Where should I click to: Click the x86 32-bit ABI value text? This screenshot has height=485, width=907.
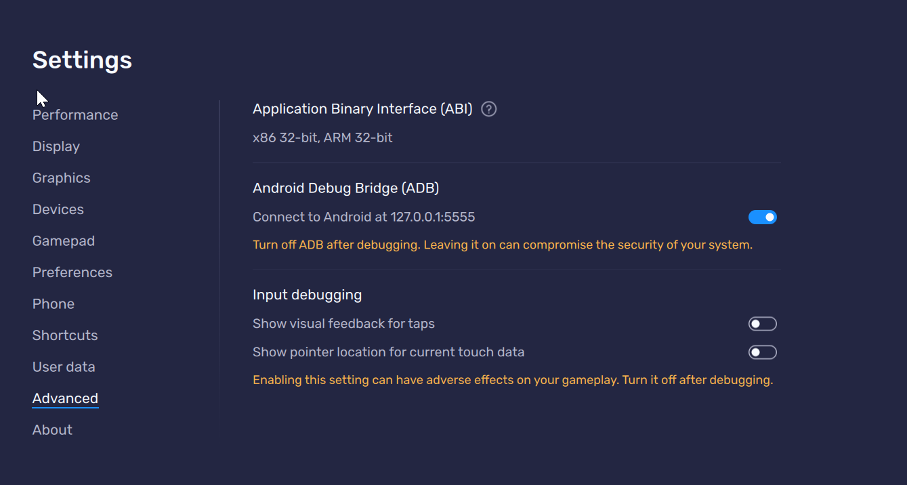tap(322, 138)
